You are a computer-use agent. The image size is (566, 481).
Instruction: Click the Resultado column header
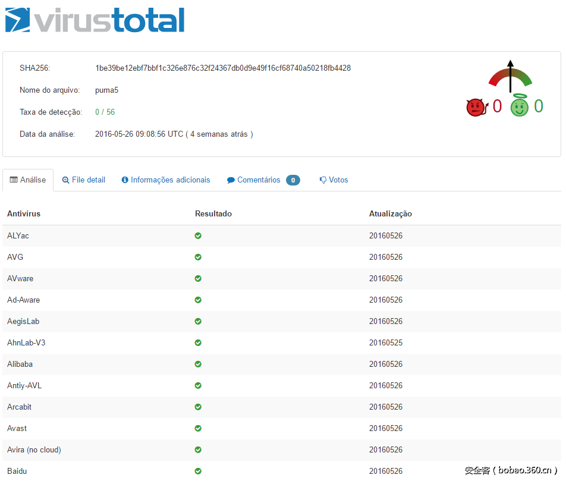213,214
